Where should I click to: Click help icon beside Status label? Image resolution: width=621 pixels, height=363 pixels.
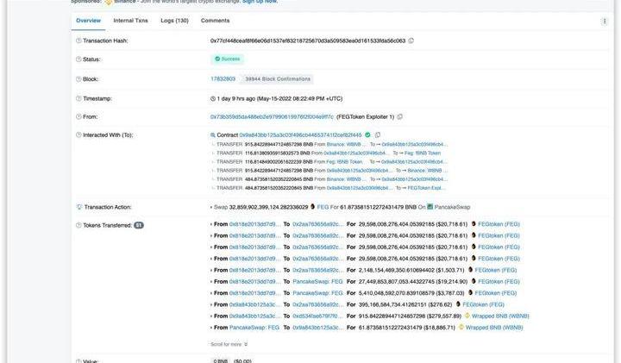pyautogui.click(x=78, y=59)
